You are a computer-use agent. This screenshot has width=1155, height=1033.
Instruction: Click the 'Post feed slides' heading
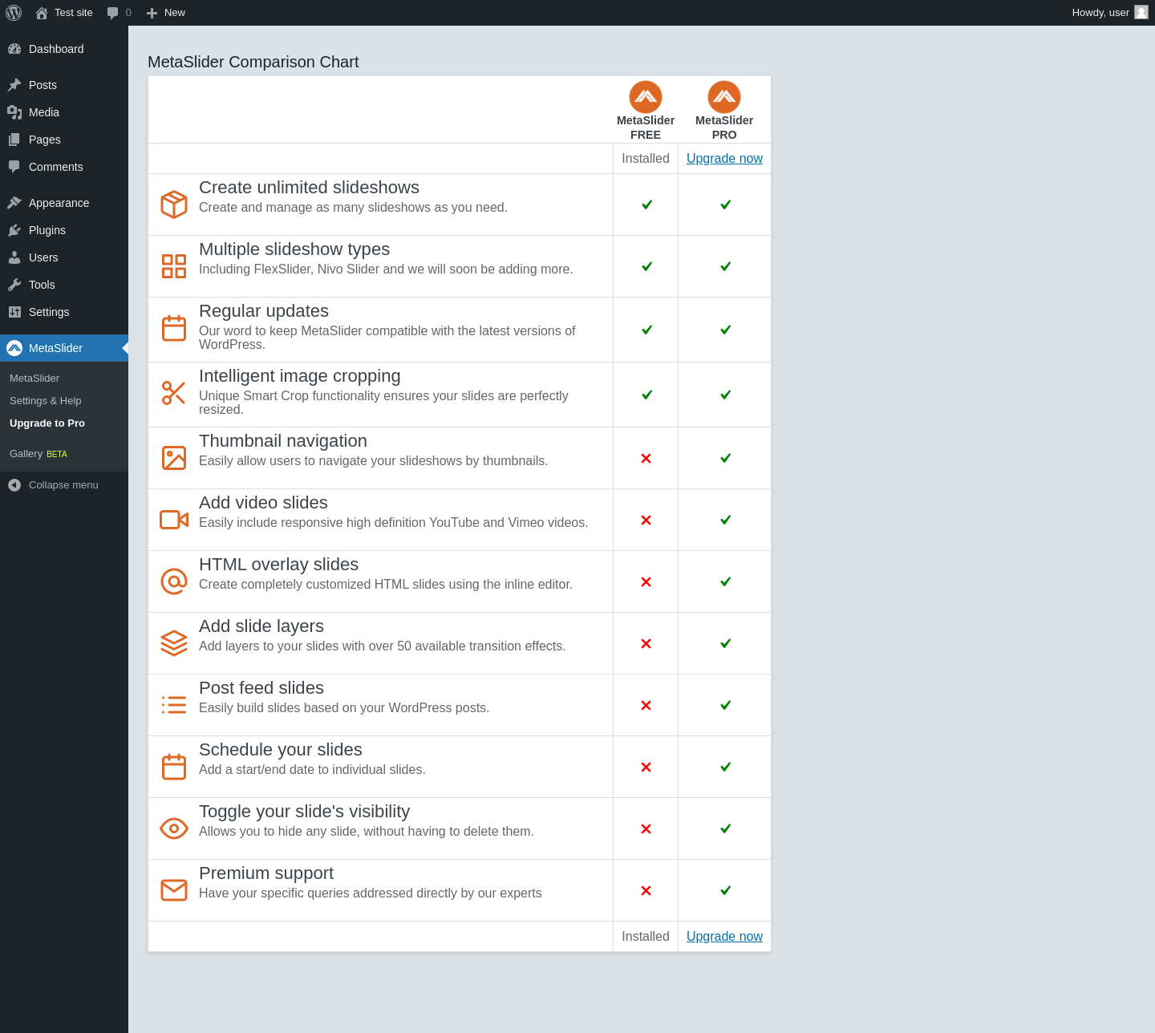(261, 688)
